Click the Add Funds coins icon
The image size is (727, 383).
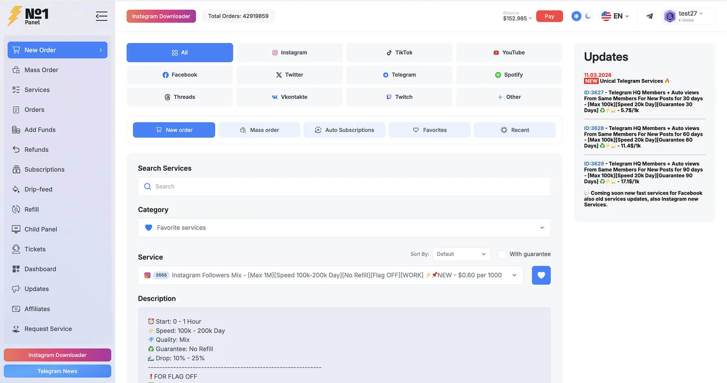coord(16,130)
